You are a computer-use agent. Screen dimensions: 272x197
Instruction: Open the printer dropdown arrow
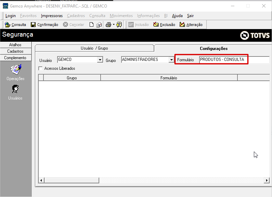pyautogui.click(x=114, y=25)
